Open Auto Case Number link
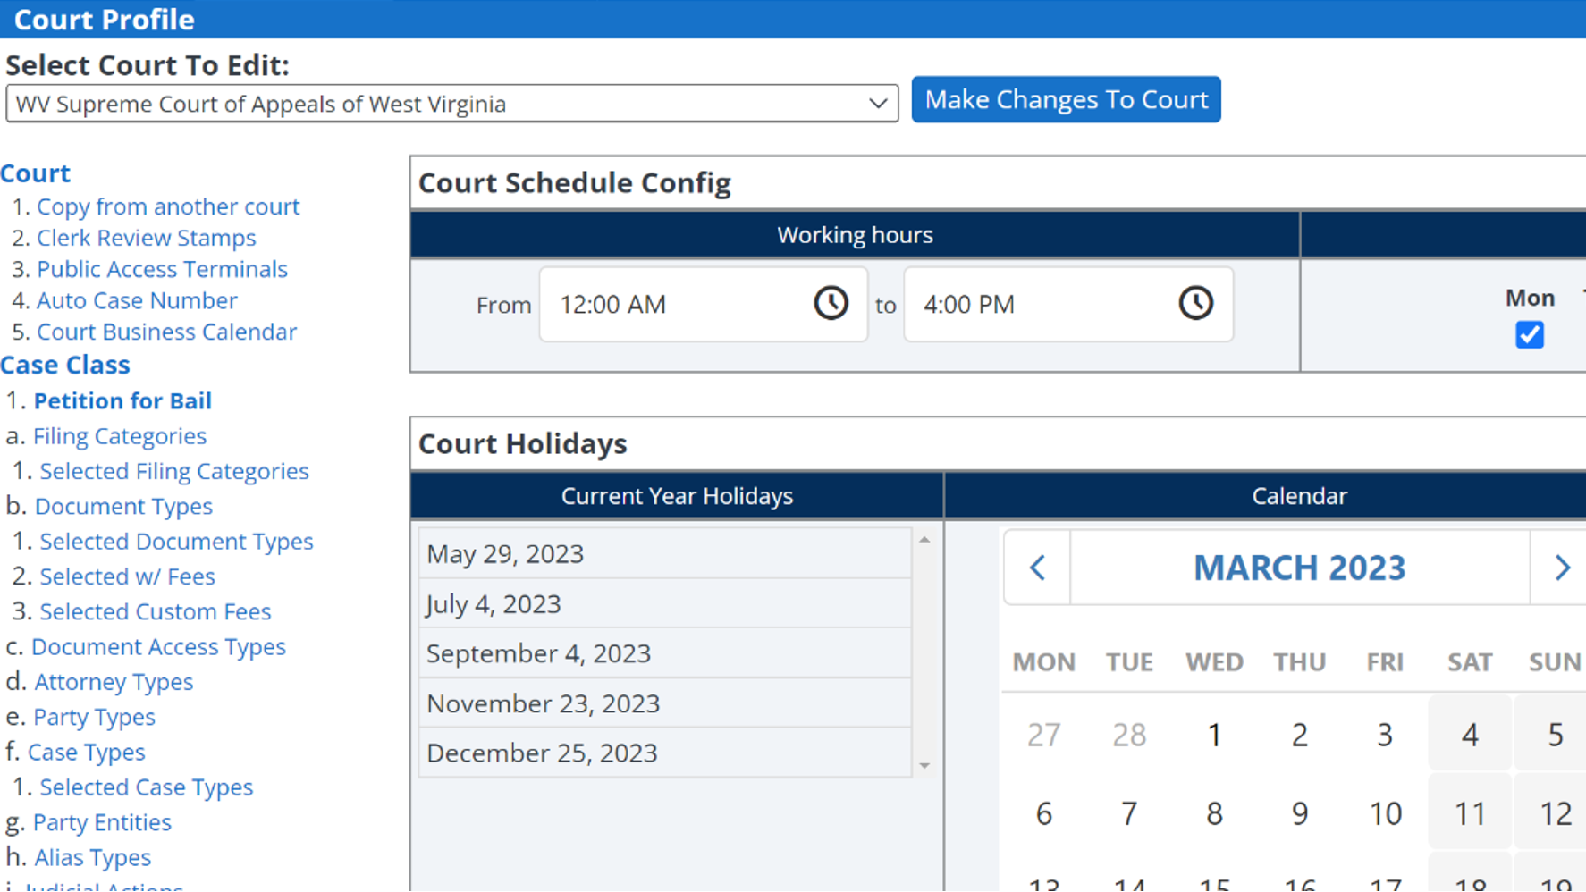The width and height of the screenshot is (1586, 892). coord(137,300)
